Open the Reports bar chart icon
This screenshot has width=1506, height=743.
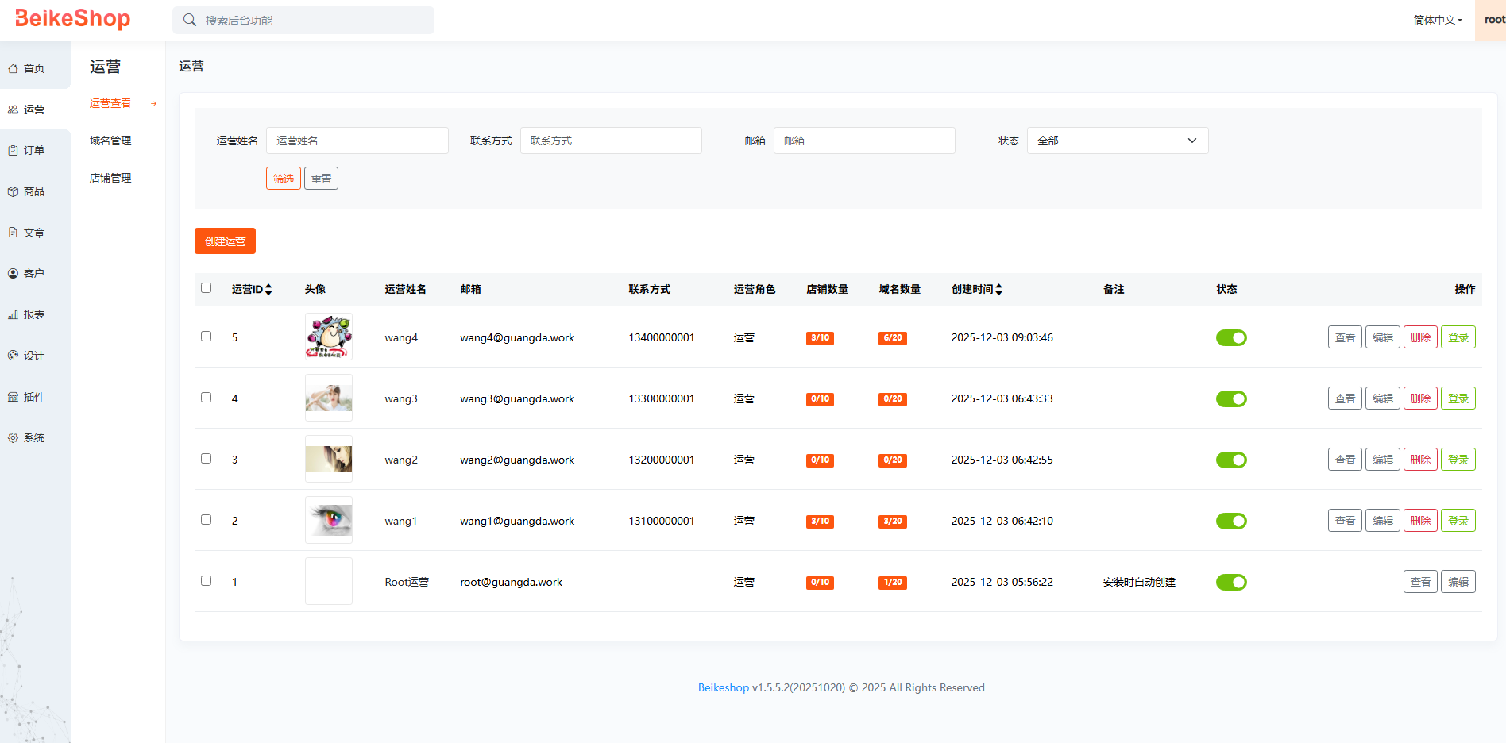click(13, 315)
